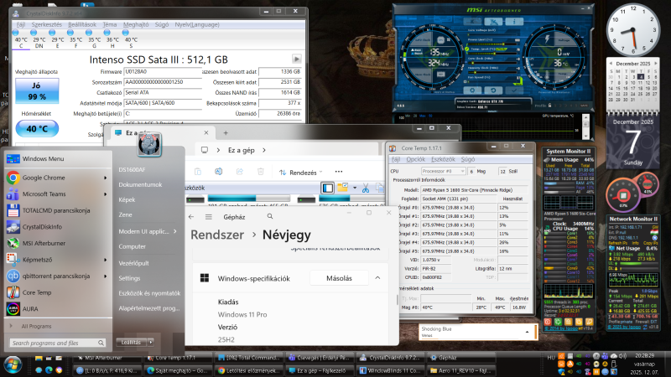The height and width of the screenshot is (377, 671).
Task: Start MSI Afterburner from the start menu
Action: [56, 243]
